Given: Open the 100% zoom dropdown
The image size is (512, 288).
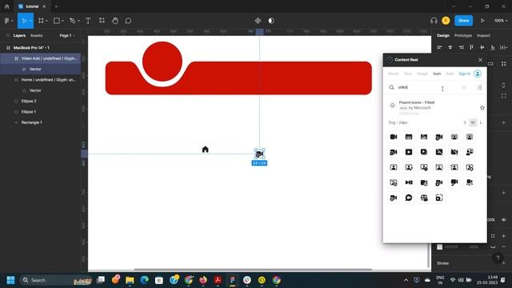Looking at the screenshot, I should tap(501, 21).
